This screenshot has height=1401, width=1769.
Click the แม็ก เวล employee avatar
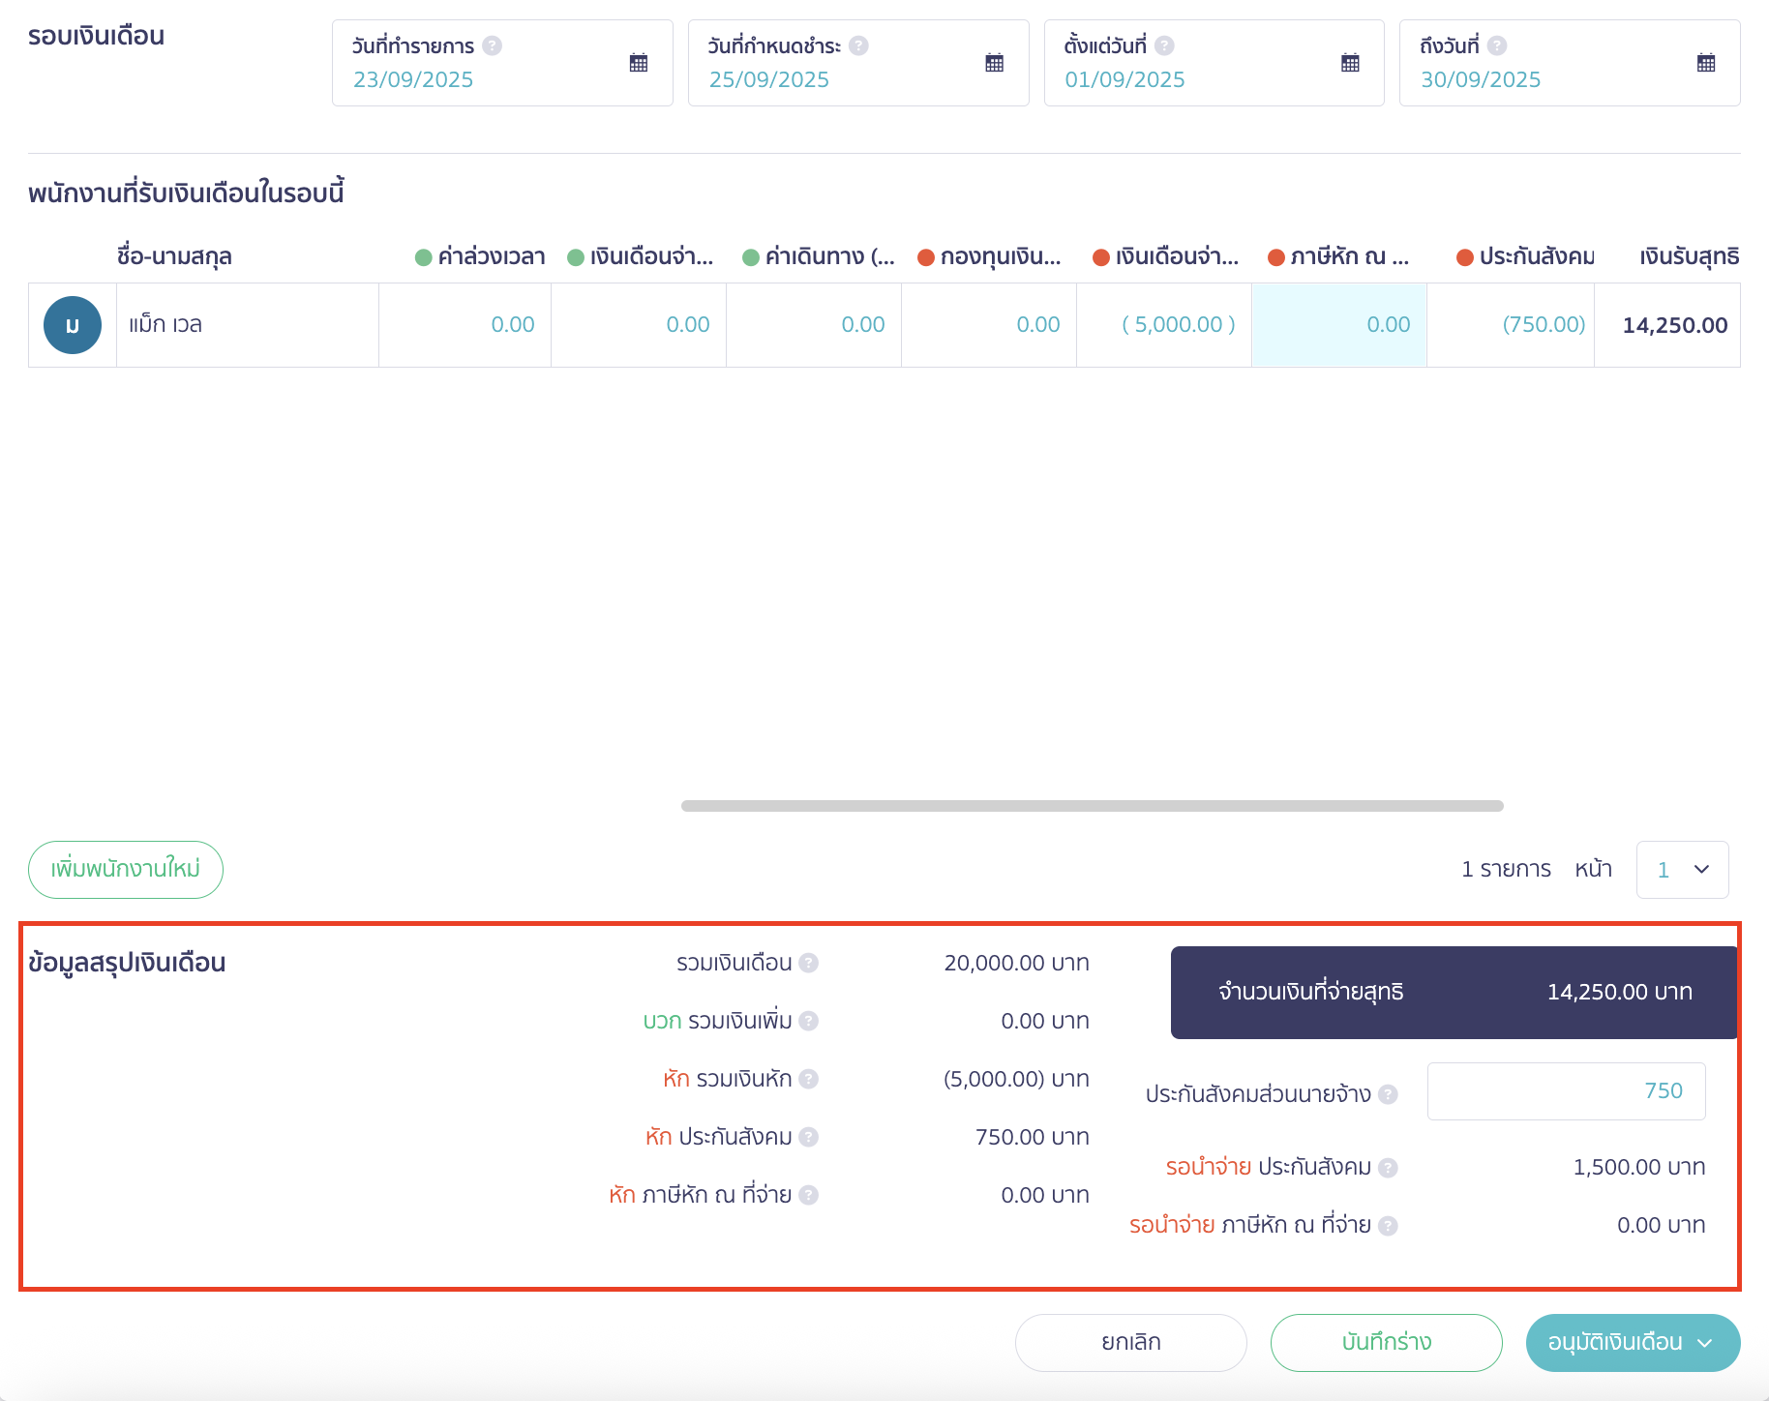pos(73,325)
